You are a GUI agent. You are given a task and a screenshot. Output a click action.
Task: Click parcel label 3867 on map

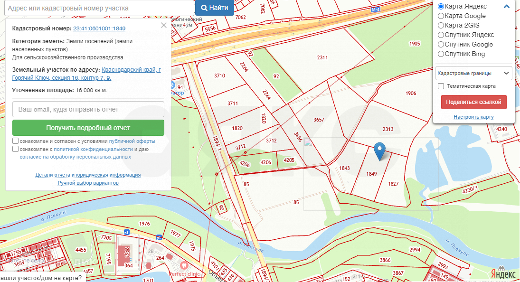pos(398,273)
